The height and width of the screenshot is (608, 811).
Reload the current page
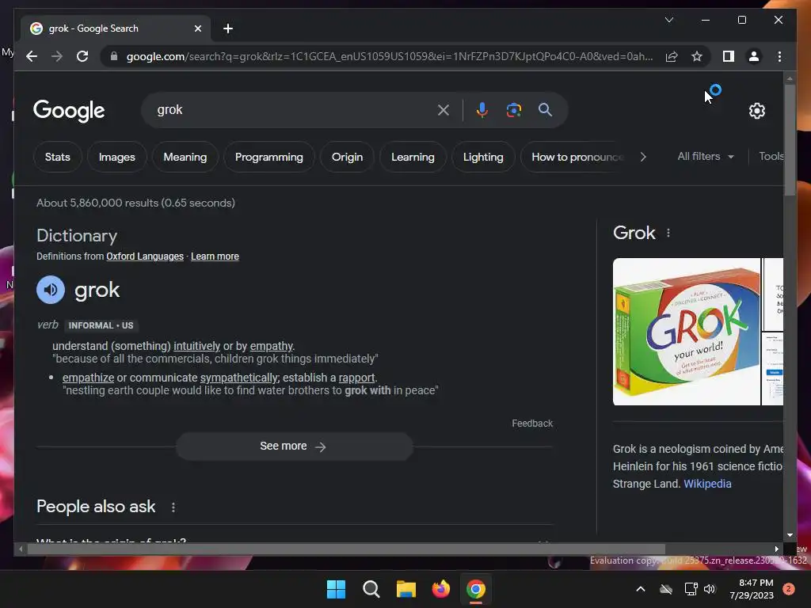[82, 56]
